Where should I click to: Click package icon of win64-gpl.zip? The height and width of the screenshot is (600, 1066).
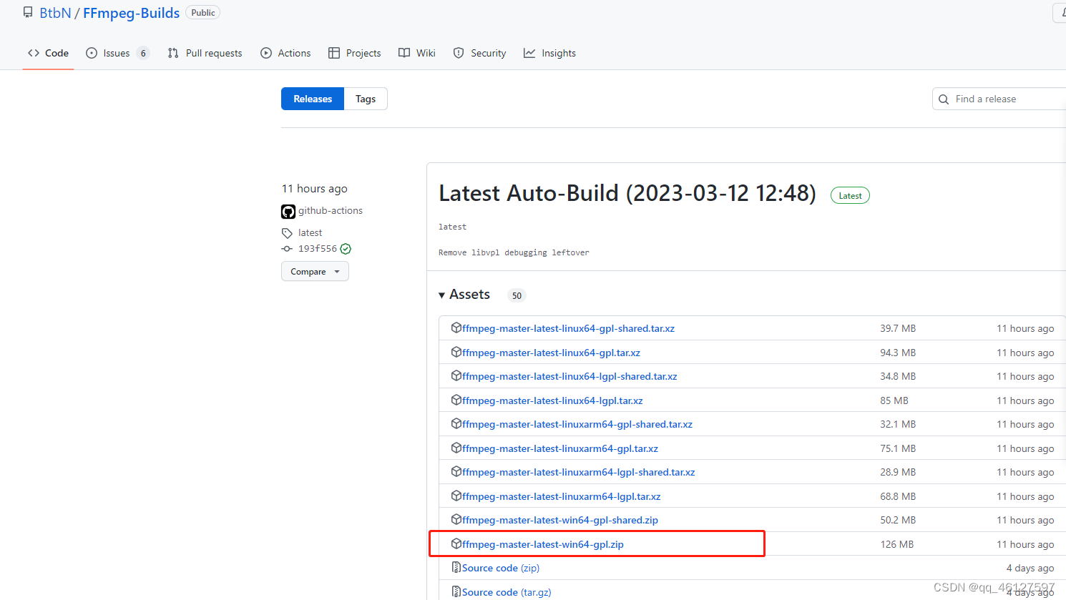pyautogui.click(x=456, y=544)
